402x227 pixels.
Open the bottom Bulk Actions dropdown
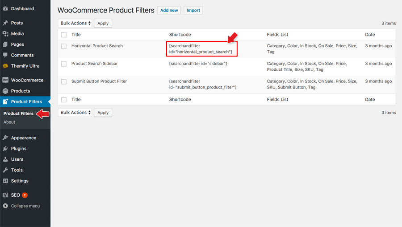pos(75,113)
